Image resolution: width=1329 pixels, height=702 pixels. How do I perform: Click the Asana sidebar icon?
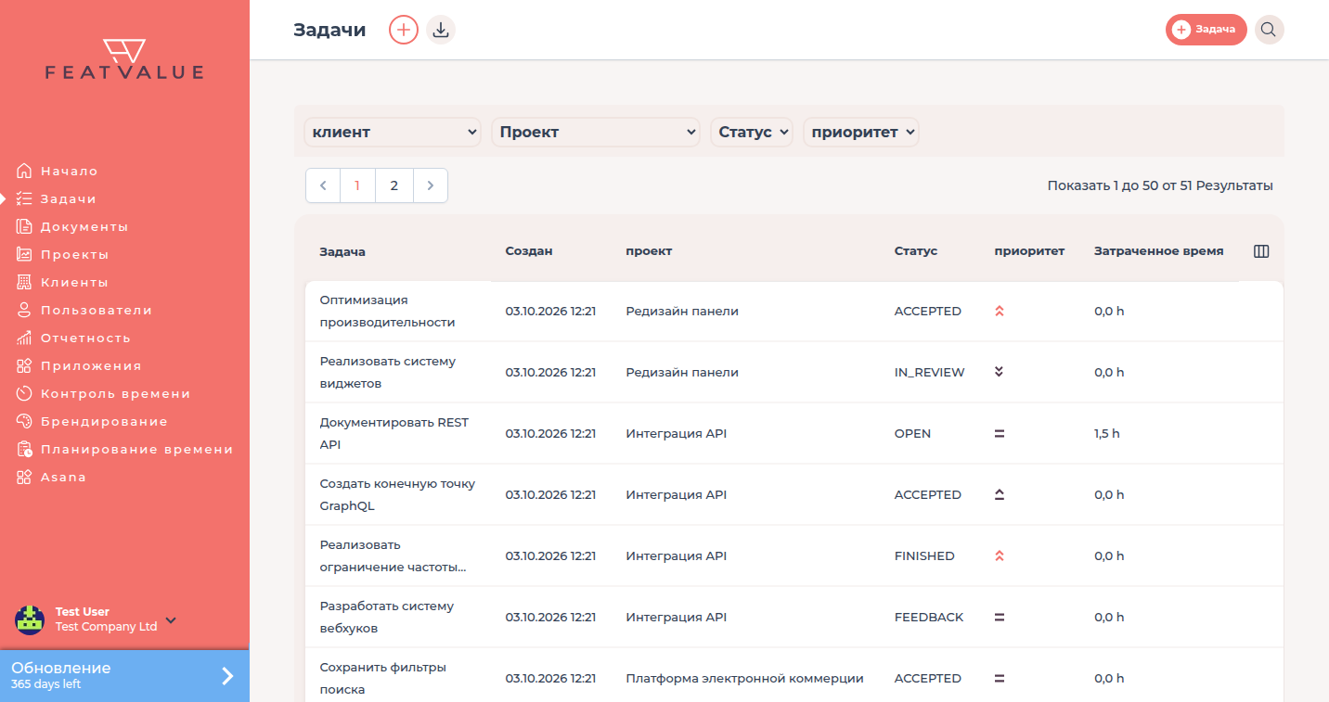[x=24, y=477]
